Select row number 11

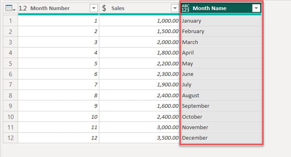pos(11,128)
